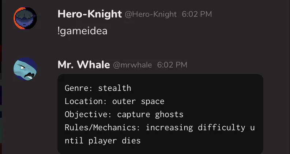Image resolution: width=290 pixels, height=154 pixels.
Task: Click the 'Objective:' label in code block
Action: tap(88, 115)
